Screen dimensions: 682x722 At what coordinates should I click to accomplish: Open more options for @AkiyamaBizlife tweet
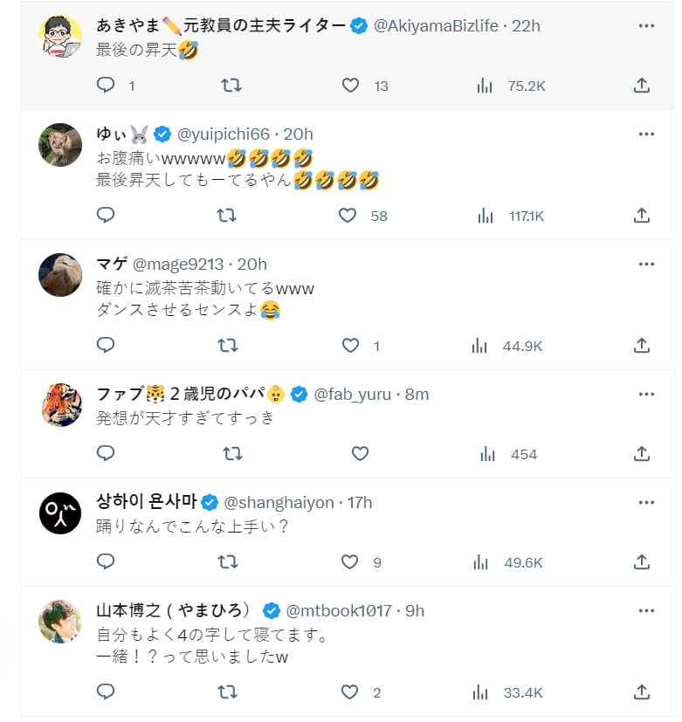[x=646, y=25]
